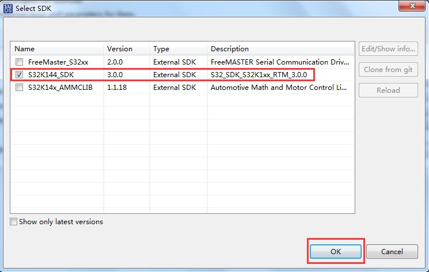
Task: Click External SDK type in FreeMaster row
Action: tap(174, 62)
